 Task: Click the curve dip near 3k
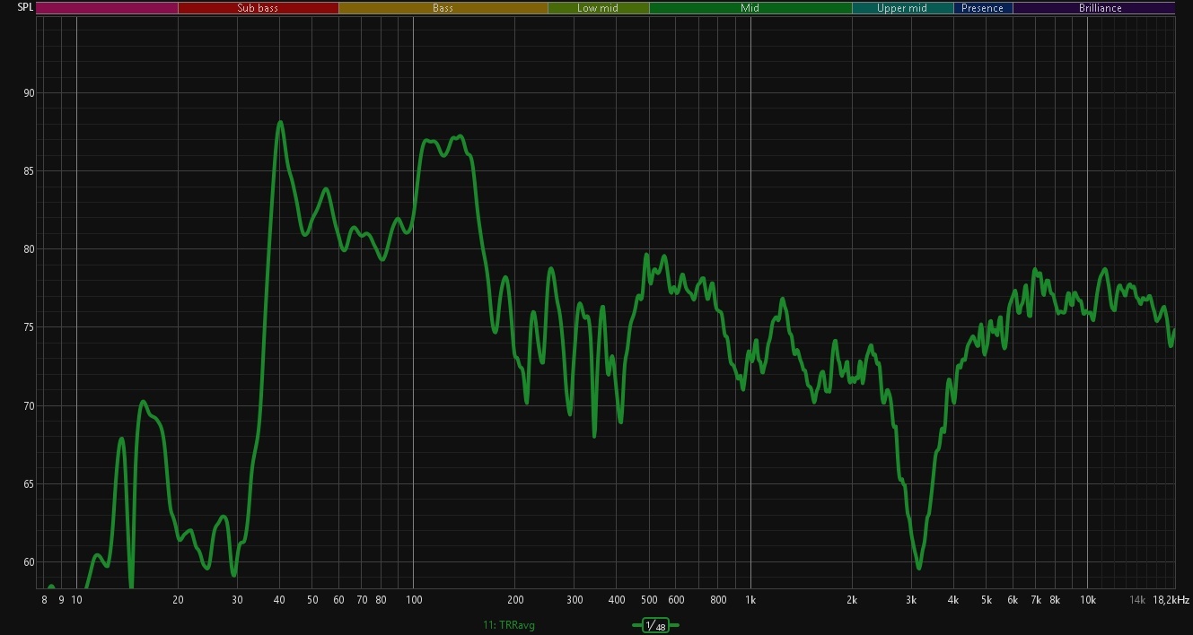pyautogui.click(x=918, y=567)
